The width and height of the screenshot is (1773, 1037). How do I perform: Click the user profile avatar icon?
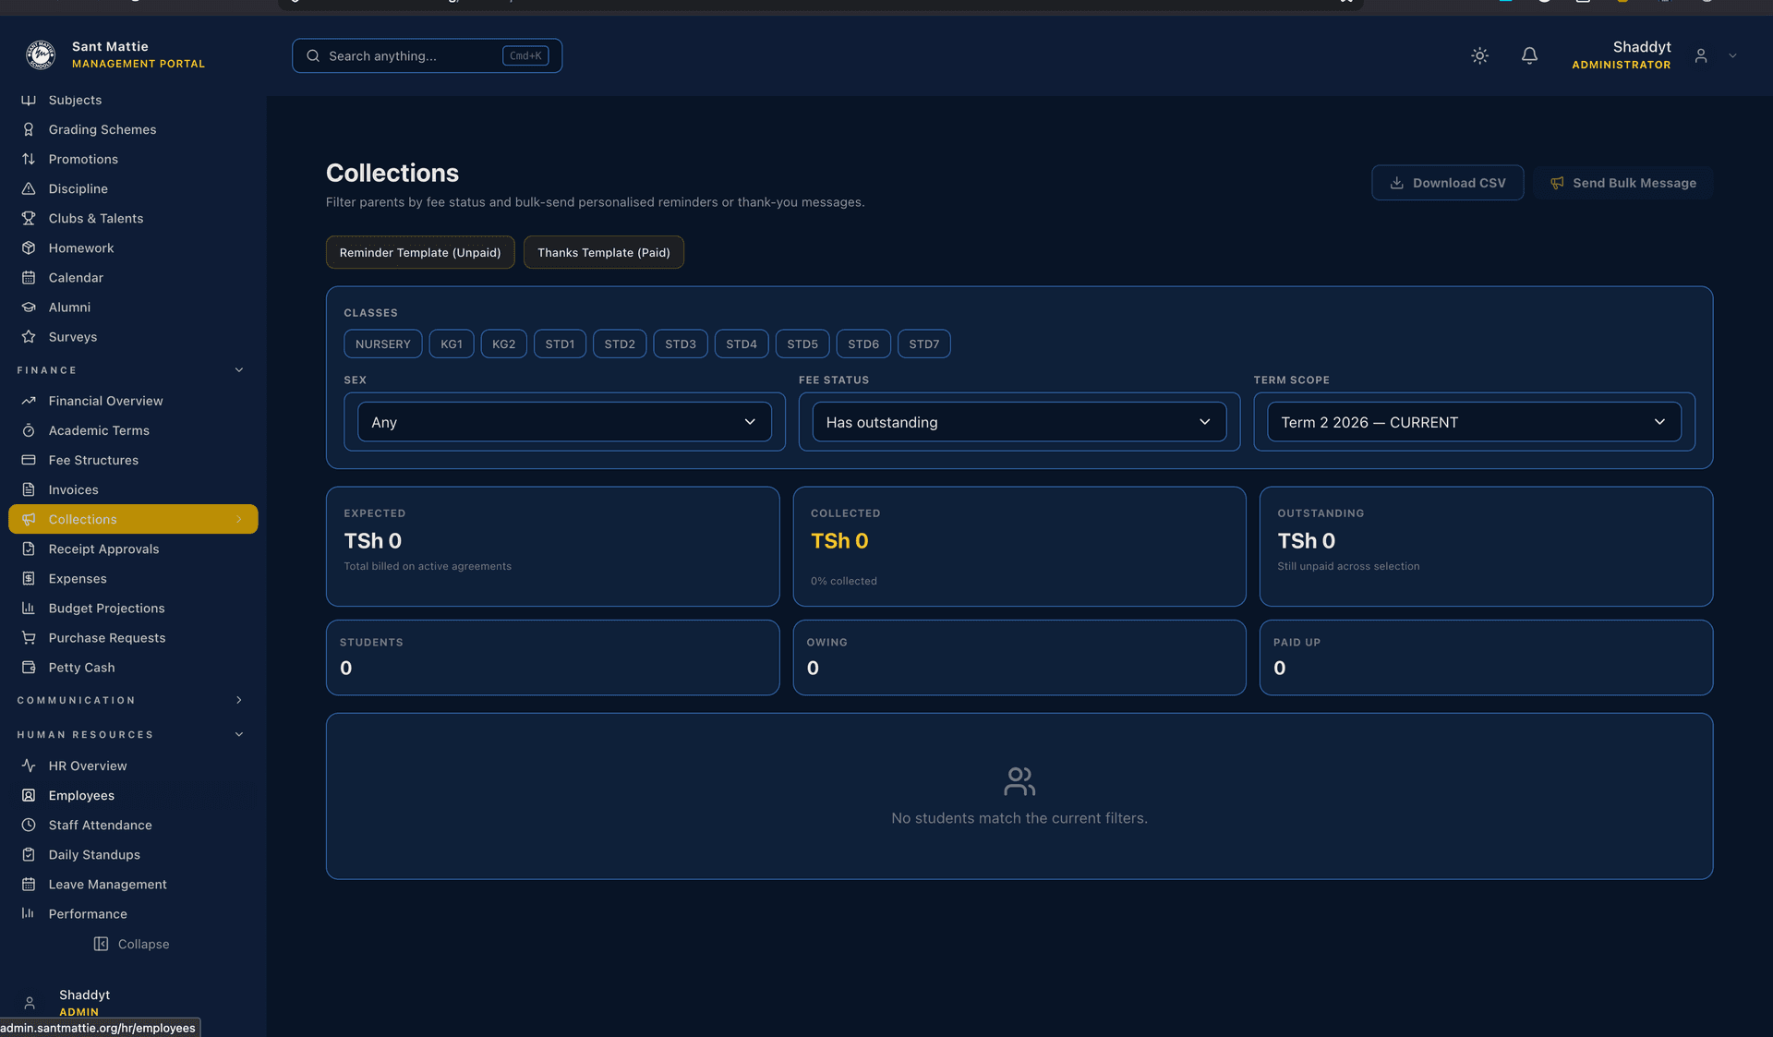coord(1700,56)
